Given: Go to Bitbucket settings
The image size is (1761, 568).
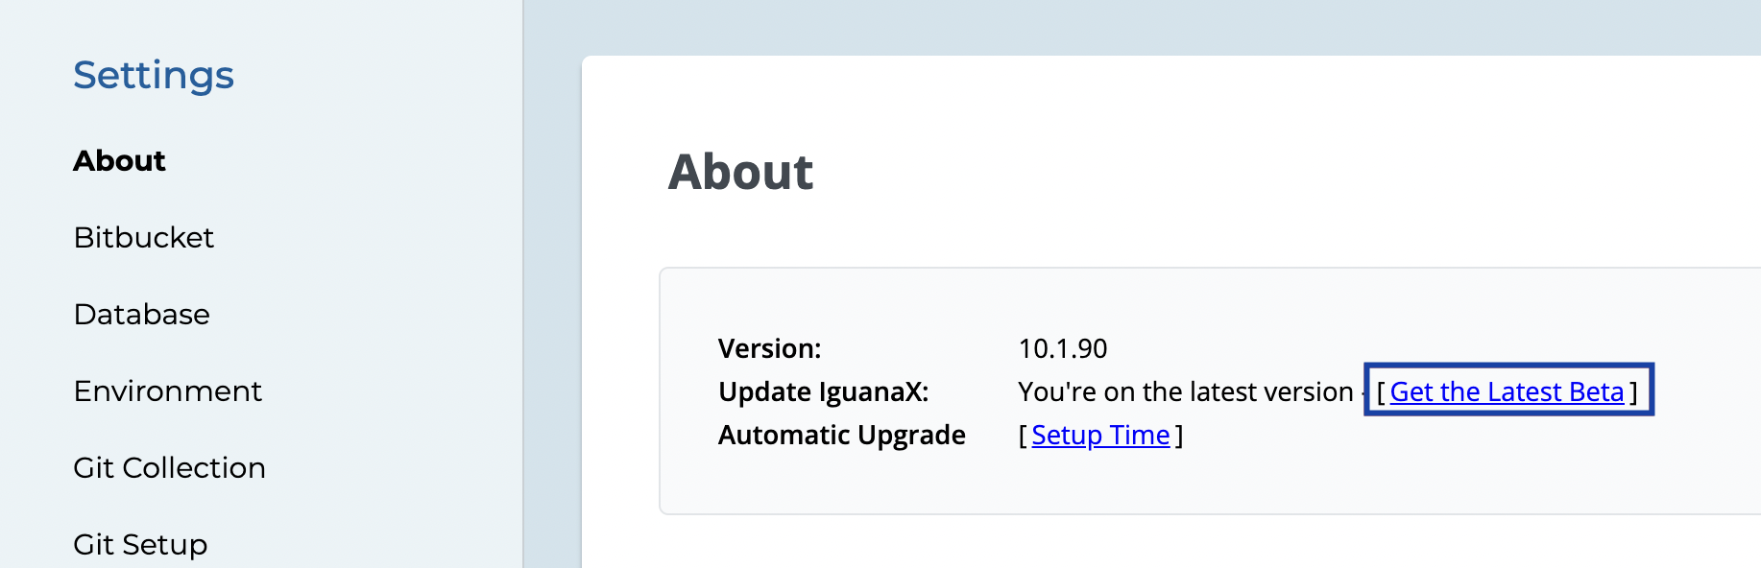Looking at the screenshot, I should [143, 237].
